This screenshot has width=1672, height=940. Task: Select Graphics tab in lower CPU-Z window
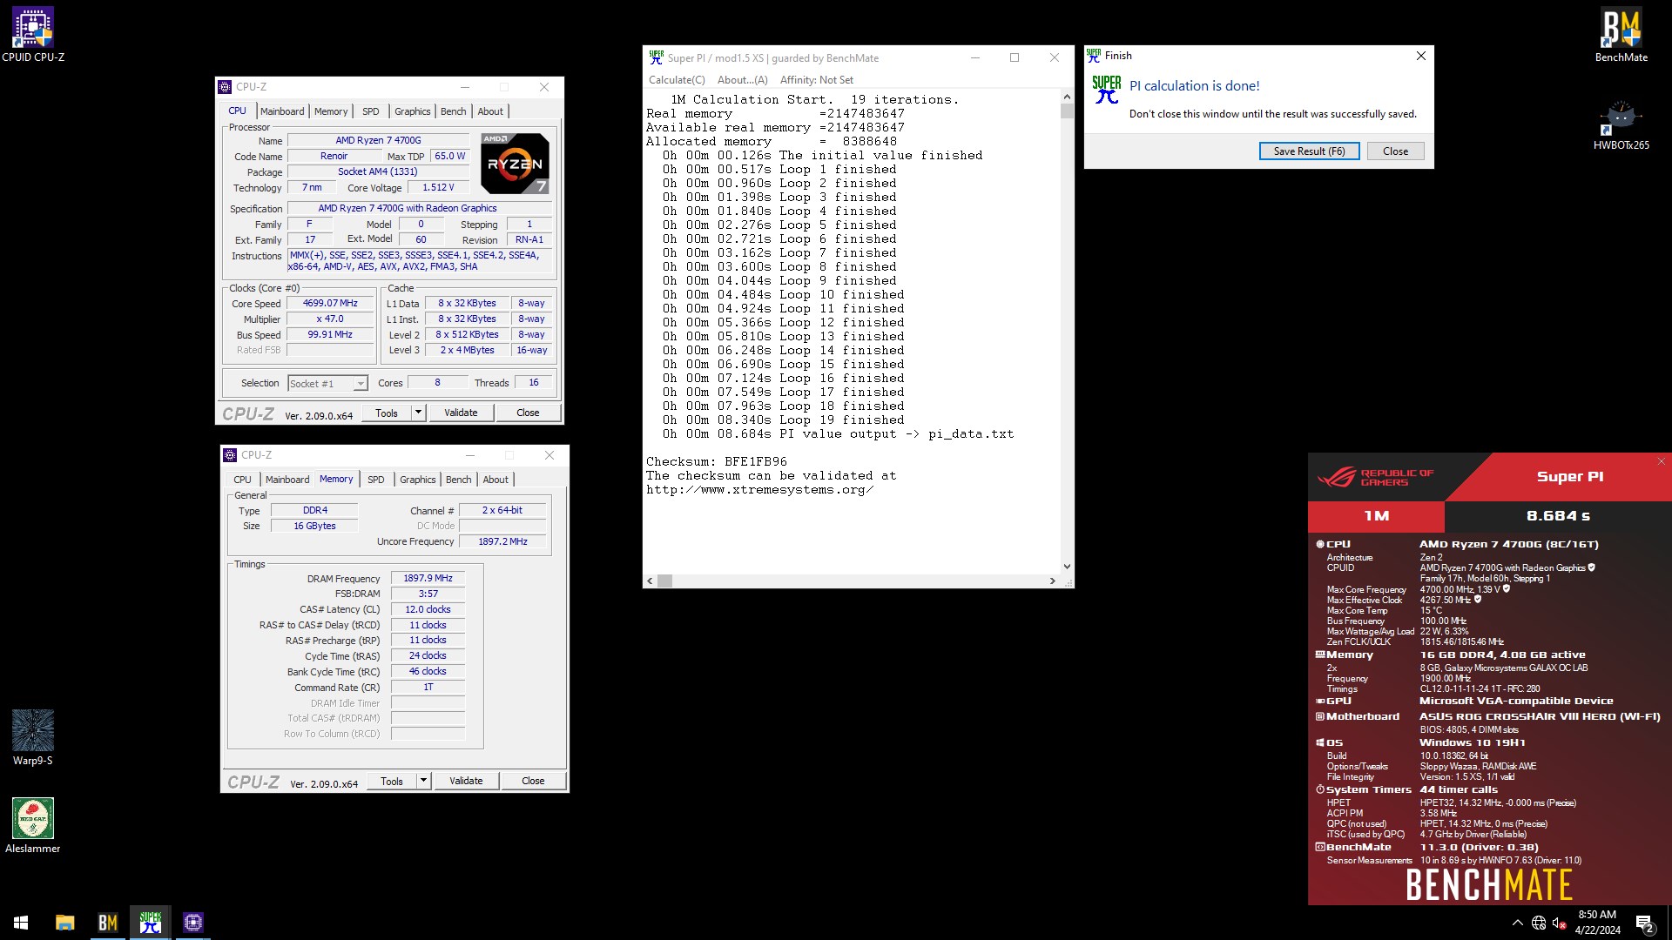[x=417, y=480]
